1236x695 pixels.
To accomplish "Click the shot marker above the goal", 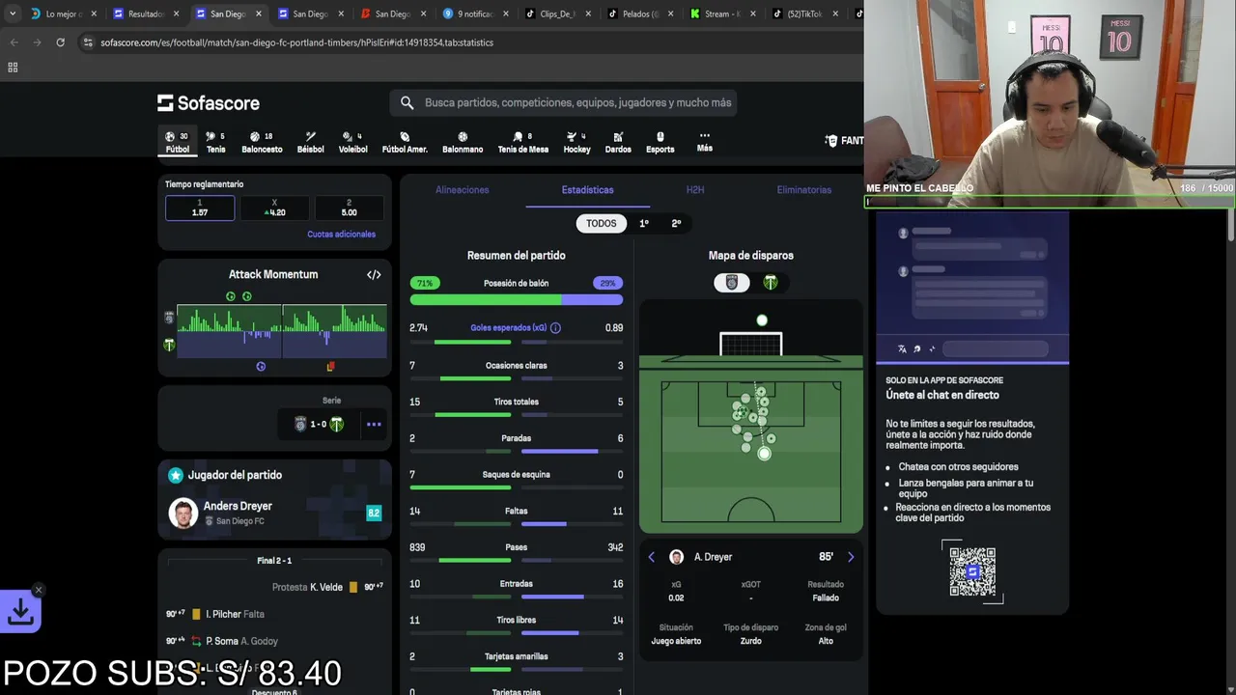I will pos(762,320).
